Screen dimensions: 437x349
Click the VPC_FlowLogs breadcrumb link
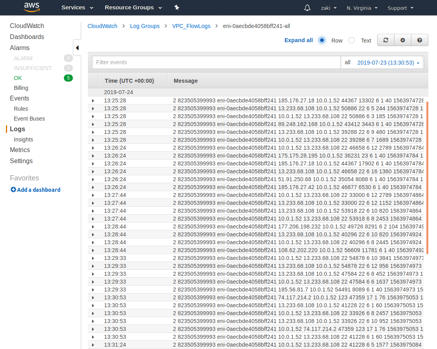tap(191, 26)
